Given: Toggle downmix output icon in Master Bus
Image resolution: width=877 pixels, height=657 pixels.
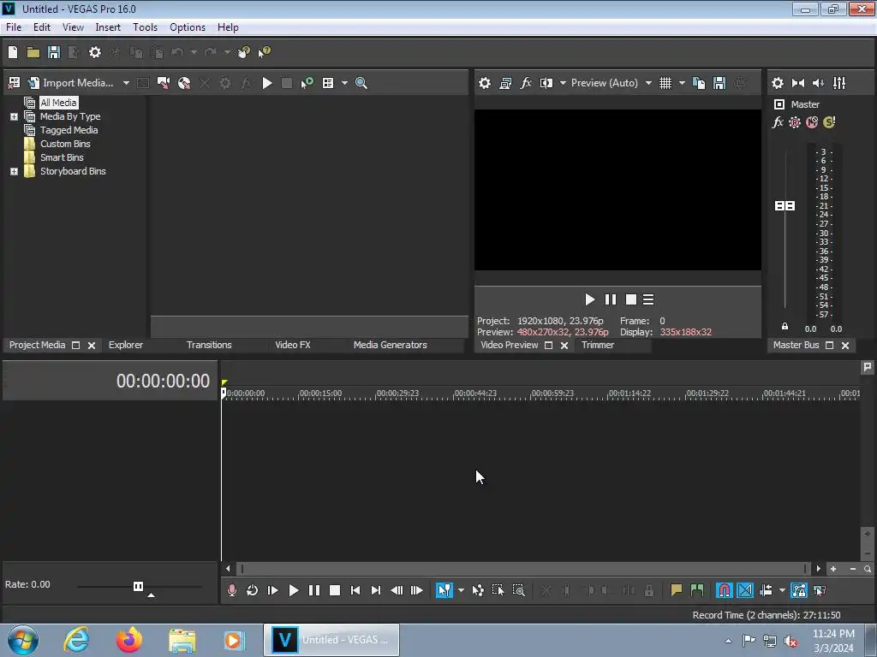Looking at the screenshot, I should [798, 83].
